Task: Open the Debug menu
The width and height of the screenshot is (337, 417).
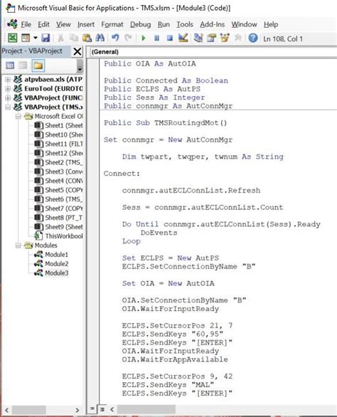Action: pyautogui.click(x=140, y=24)
